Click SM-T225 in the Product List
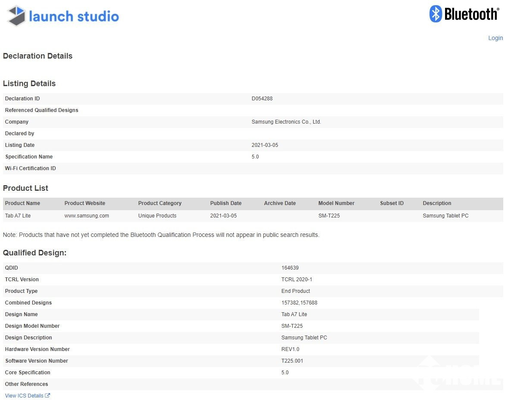The width and height of the screenshot is (508, 404). 329,215
